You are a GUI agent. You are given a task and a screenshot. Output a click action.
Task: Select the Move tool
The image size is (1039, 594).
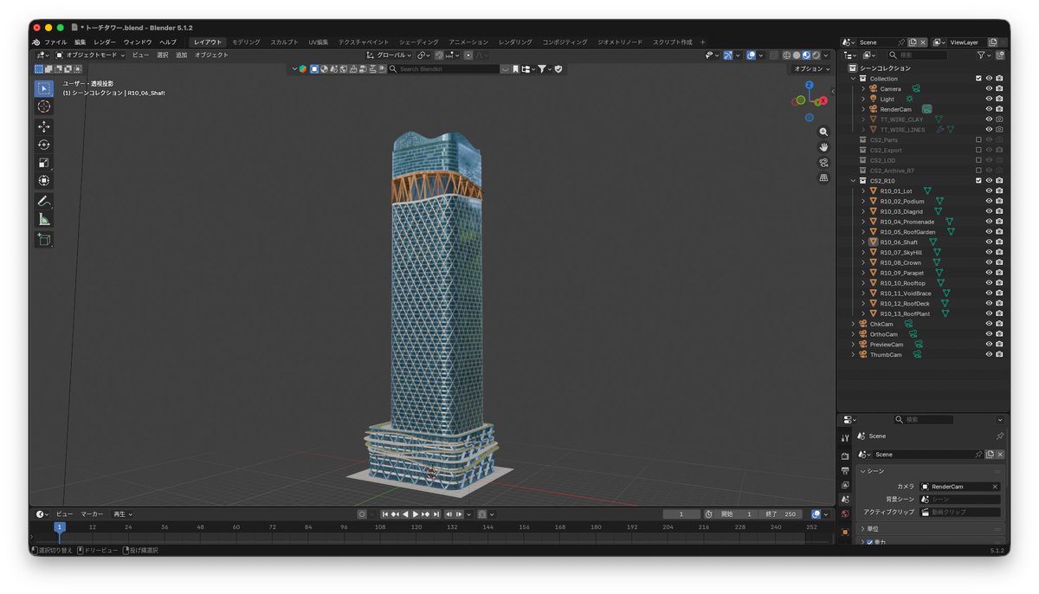tap(43, 126)
